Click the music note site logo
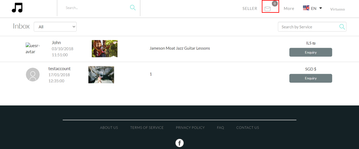Image resolution: width=359 pixels, height=149 pixels. 17,8
